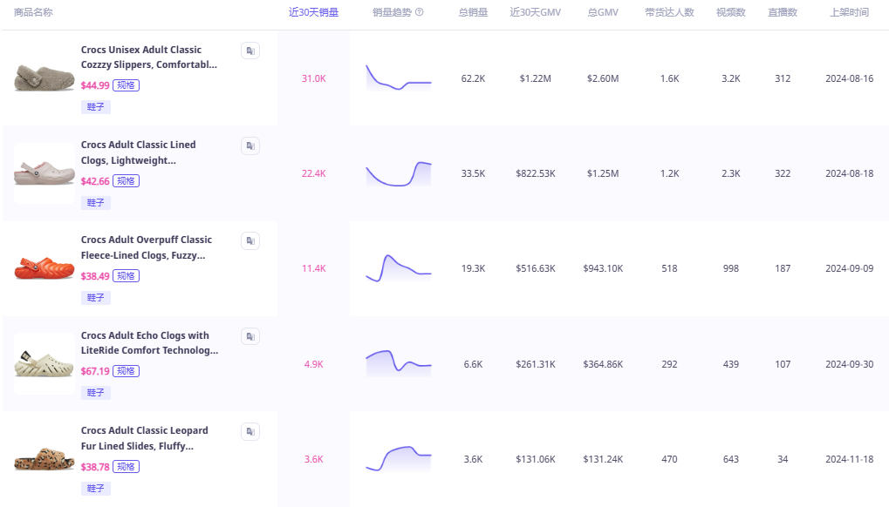The image size is (889, 507).
Task: View sales trend chart for Echo Clogs
Action: pyautogui.click(x=399, y=363)
